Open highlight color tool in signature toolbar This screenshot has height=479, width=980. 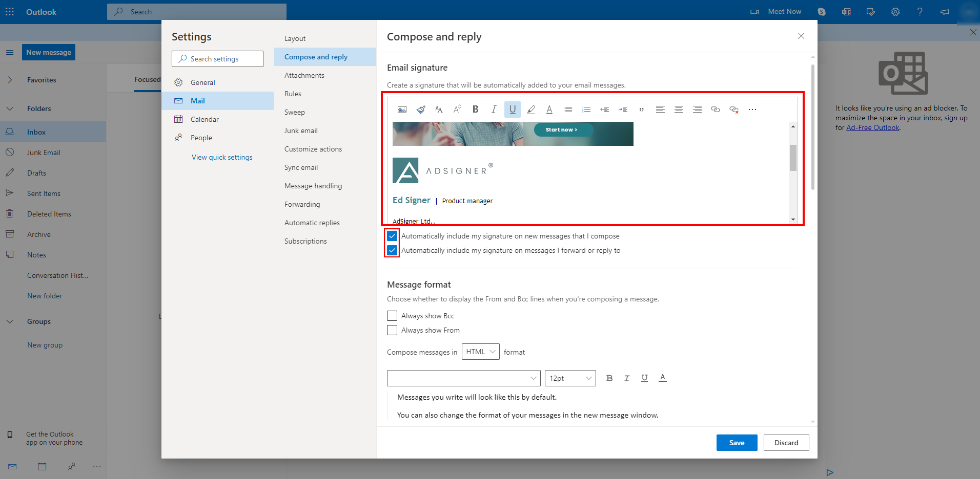click(531, 110)
